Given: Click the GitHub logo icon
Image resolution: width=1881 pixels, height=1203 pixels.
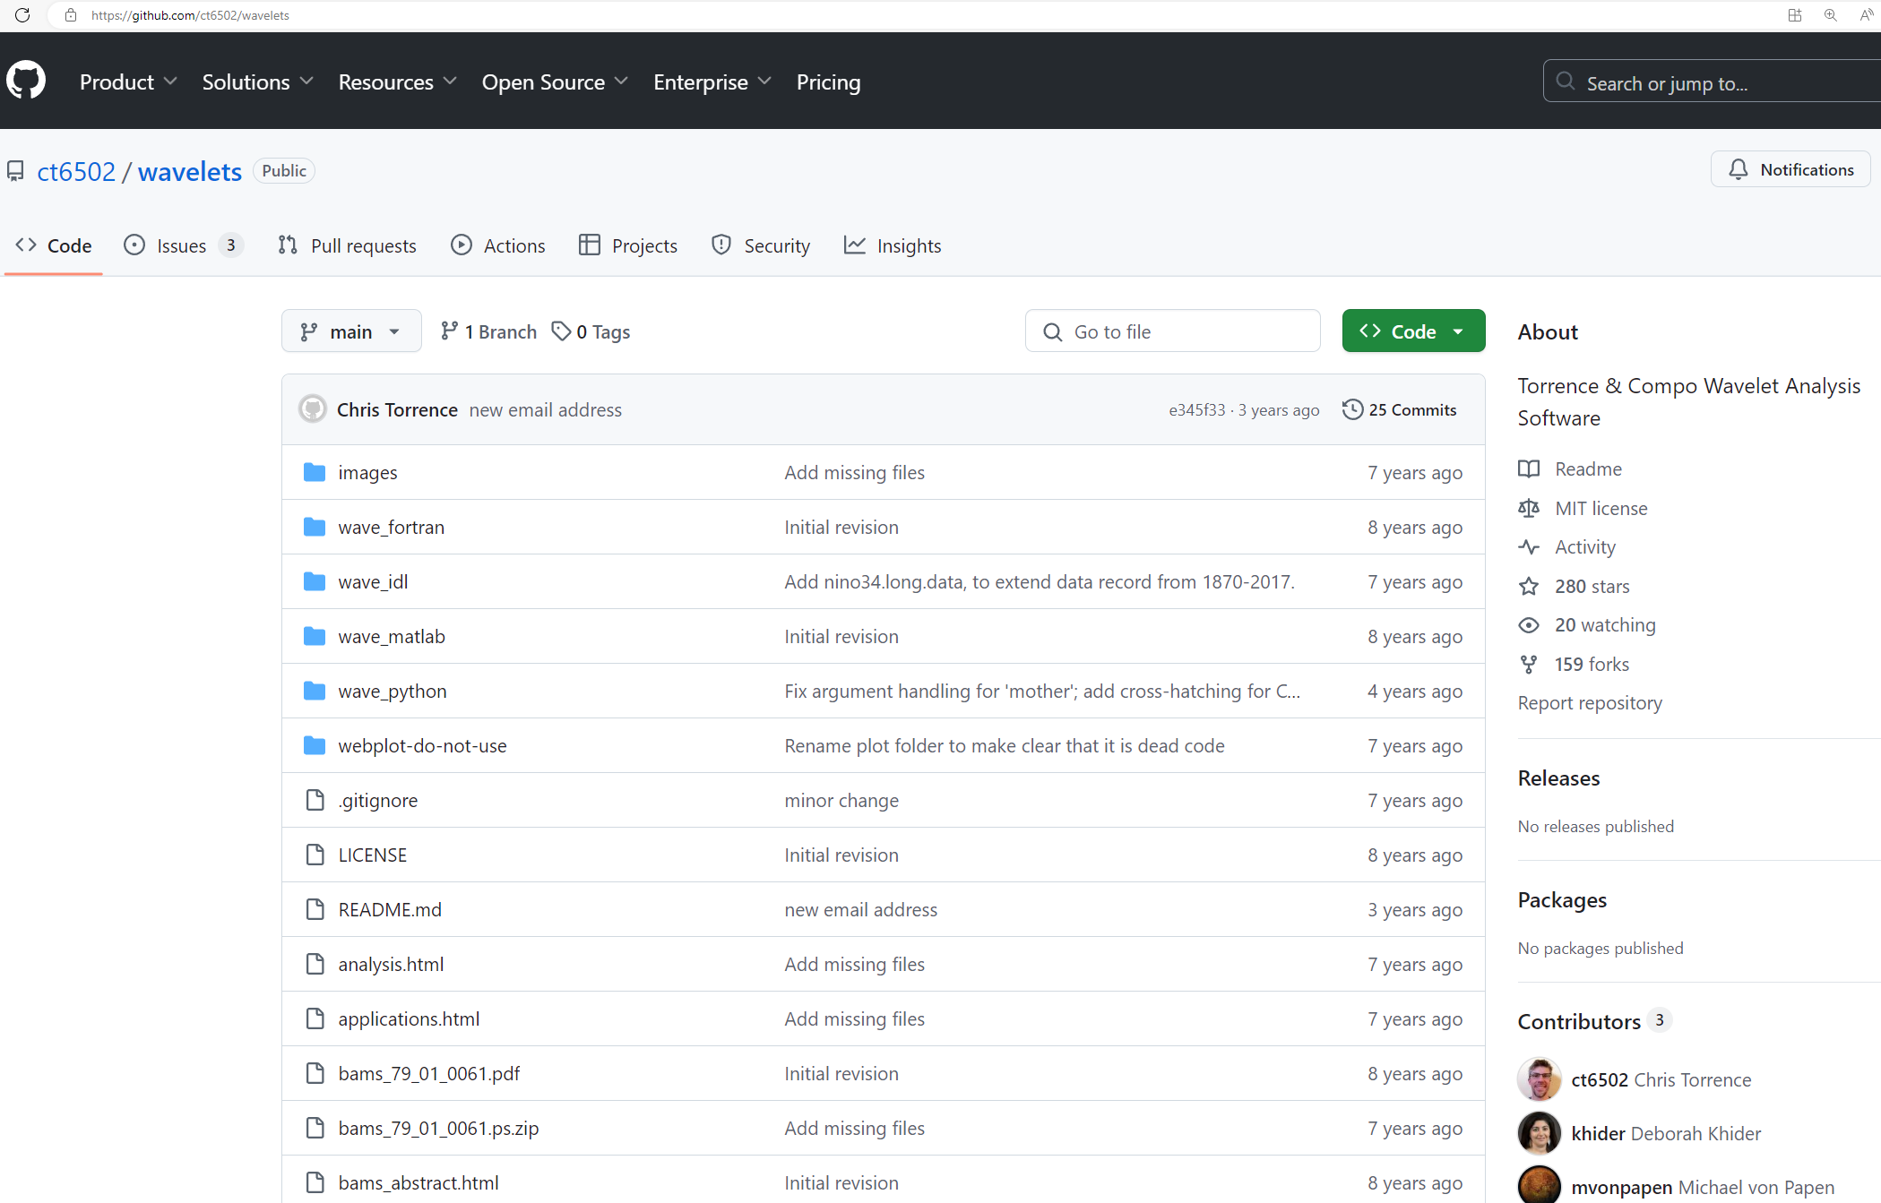Looking at the screenshot, I should (26, 81).
